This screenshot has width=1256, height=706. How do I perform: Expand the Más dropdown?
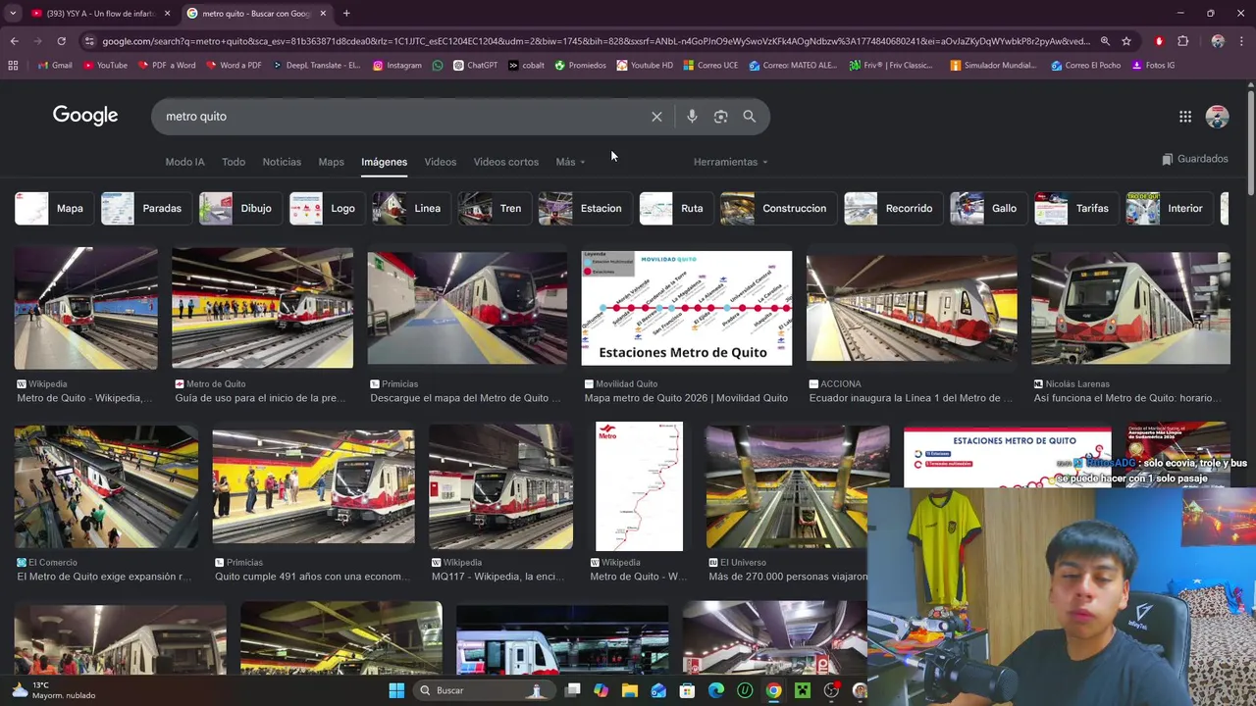click(570, 162)
